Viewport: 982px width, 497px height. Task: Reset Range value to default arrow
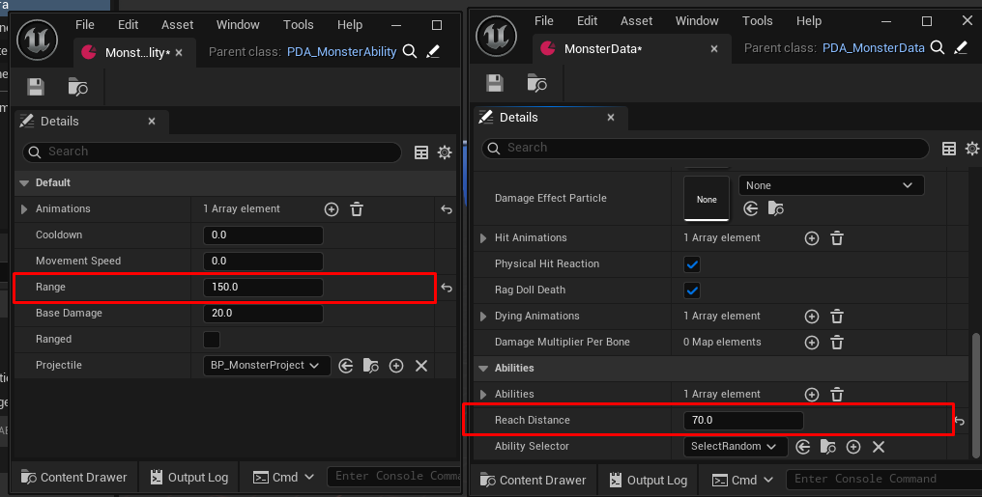[x=447, y=288]
